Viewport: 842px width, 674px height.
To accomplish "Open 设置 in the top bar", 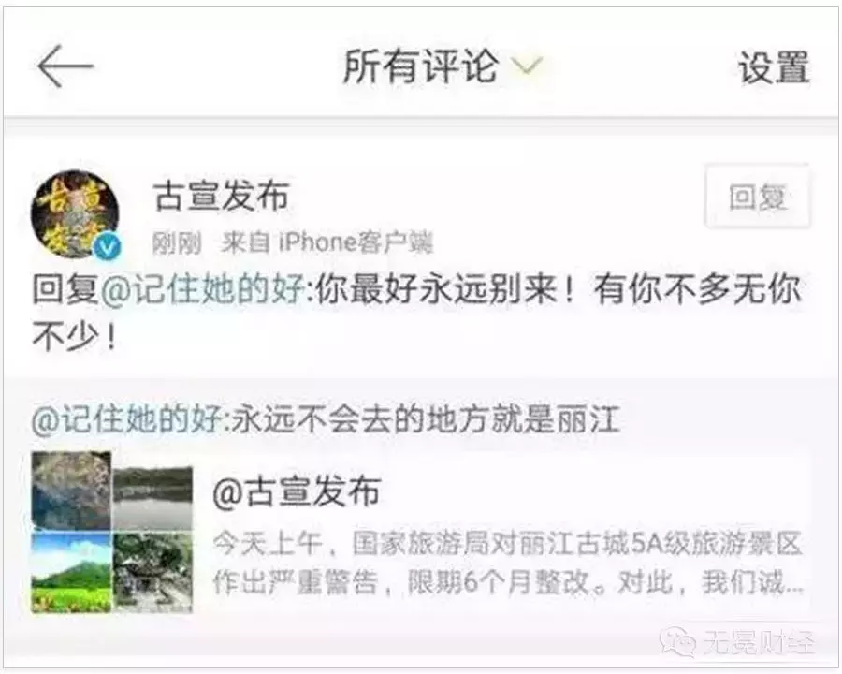I will (774, 67).
